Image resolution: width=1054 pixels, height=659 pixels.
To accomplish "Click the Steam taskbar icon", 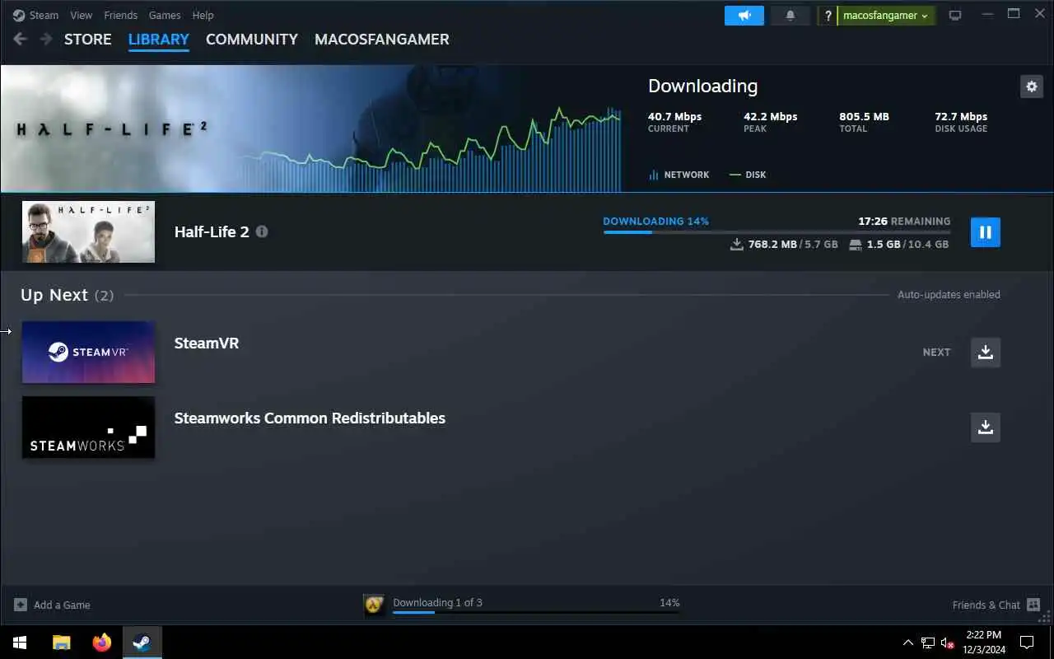I will click(142, 643).
